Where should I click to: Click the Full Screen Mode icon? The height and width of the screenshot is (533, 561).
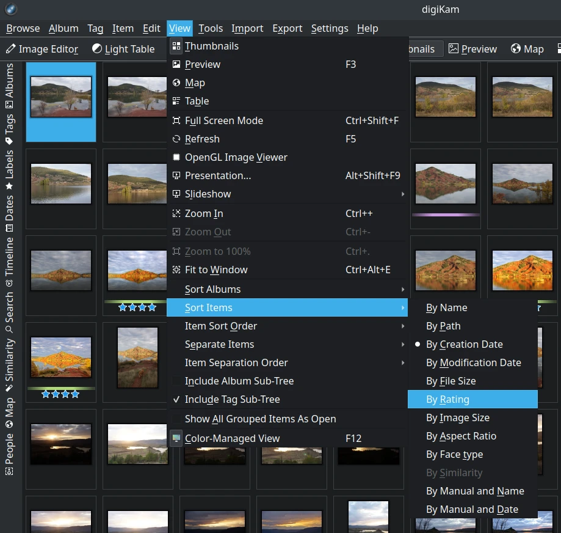pos(176,120)
